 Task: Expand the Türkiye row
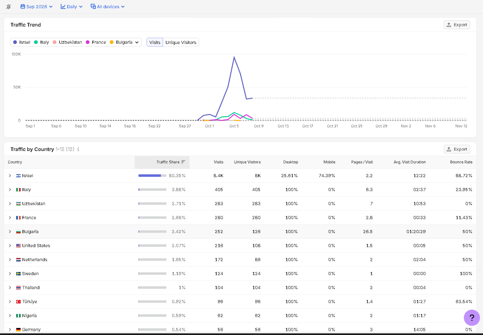[x=10, y=301]
